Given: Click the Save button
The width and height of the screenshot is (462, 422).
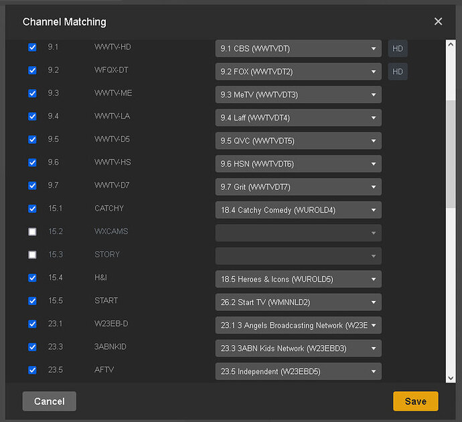Looking at the screenshot, I should [415, 401].
